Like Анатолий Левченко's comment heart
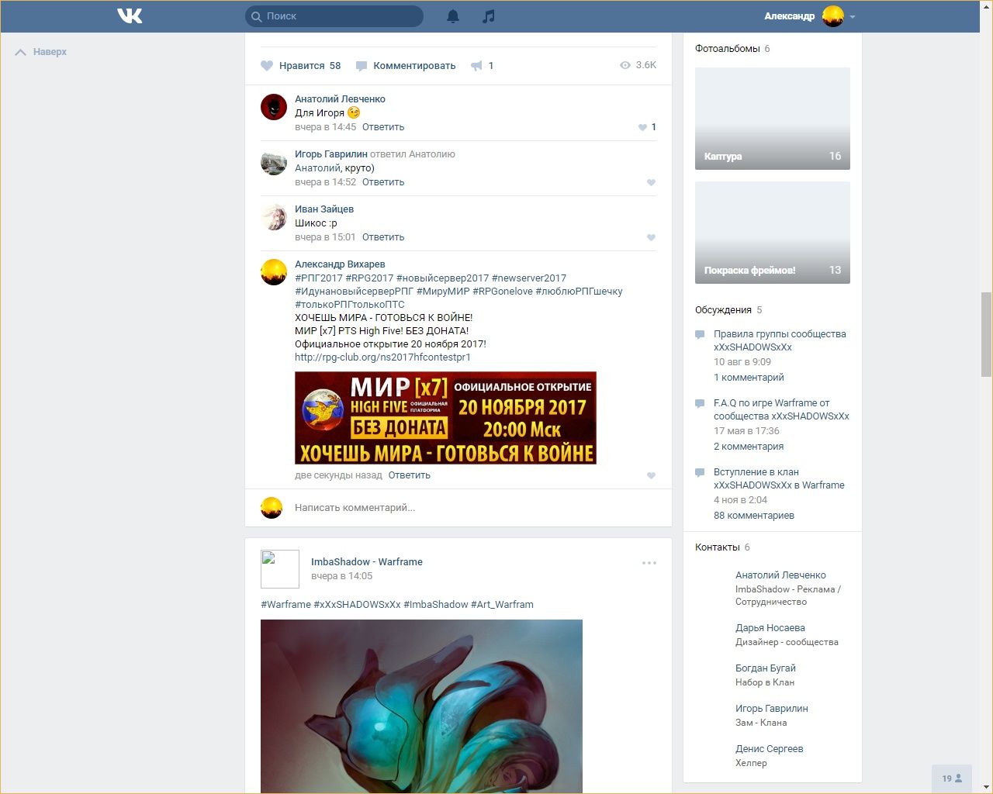 (642, 127)
